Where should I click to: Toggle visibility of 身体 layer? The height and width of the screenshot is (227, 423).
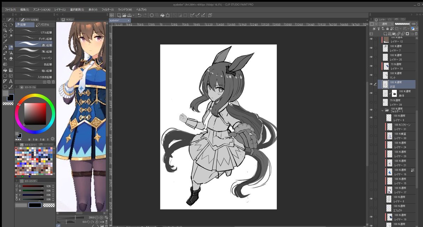click(x=371, y=93)
